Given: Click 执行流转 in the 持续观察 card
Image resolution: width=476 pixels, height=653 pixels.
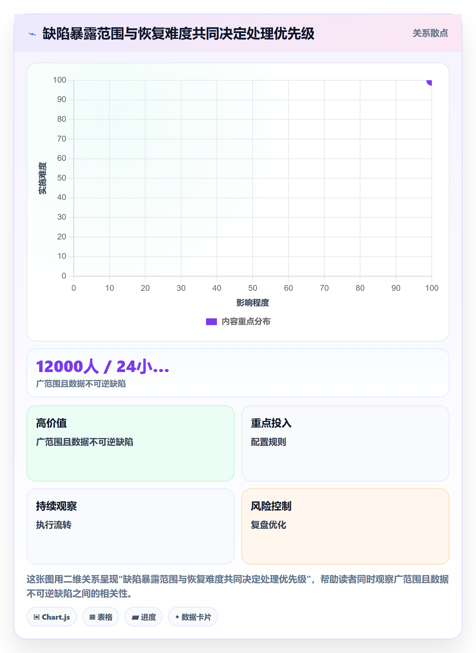Looking at the screenshot, I should click(54, 525).
